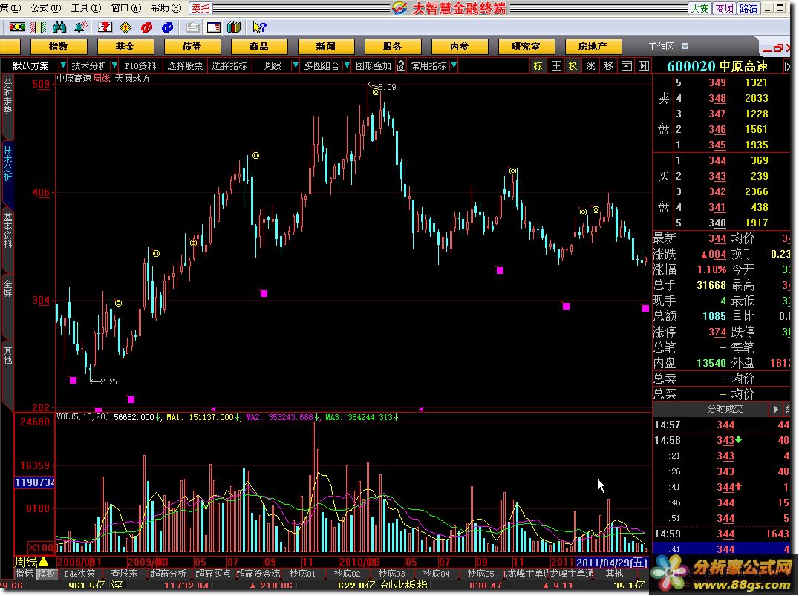This screenshot has width=799, height=596.
Task: Toggle the 移 move button
Action: point(608,66)
